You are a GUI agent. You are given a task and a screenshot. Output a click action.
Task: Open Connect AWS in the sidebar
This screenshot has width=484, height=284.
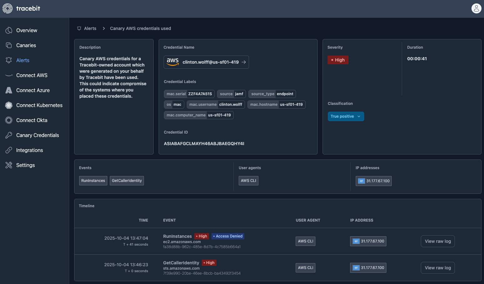point(32,75)
